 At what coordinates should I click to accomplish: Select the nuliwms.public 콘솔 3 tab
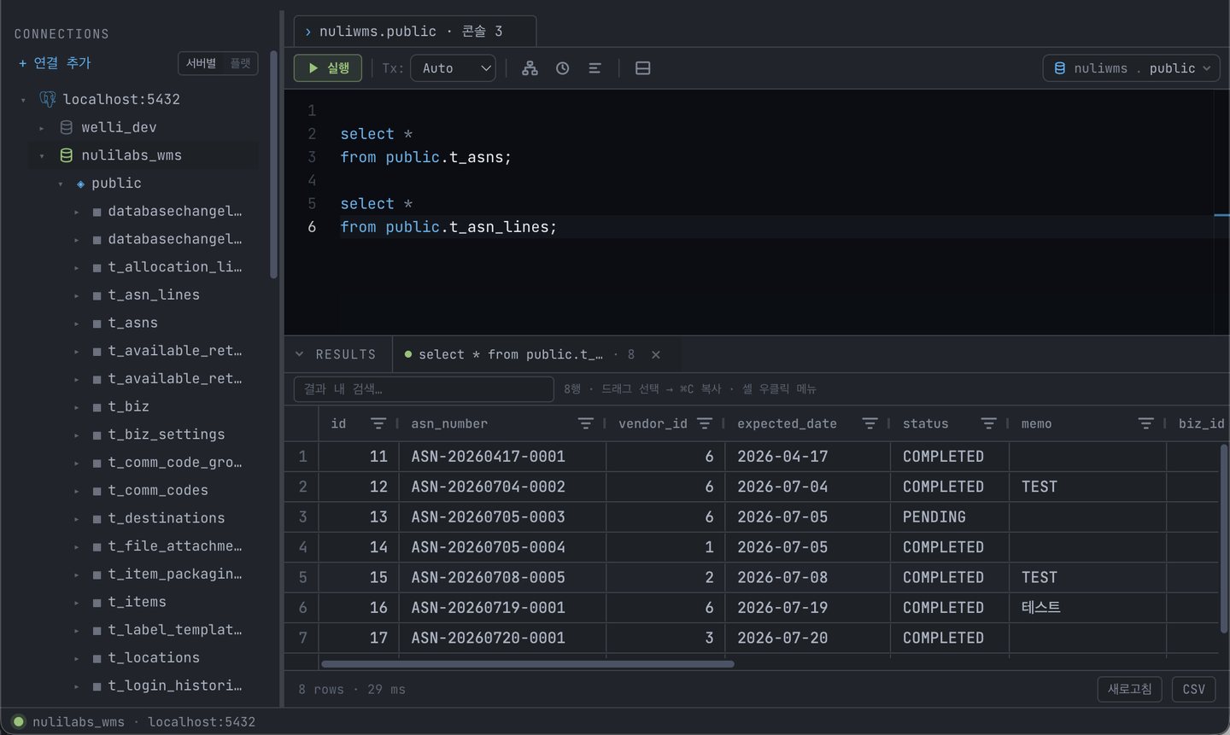click(x=415, y=32)
